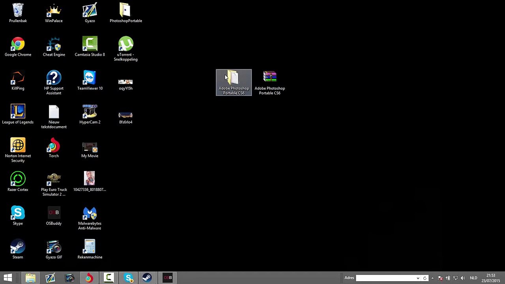Expand the Adres toolbar dropdown arrow
505x284 pixels.
coord(418,278)
